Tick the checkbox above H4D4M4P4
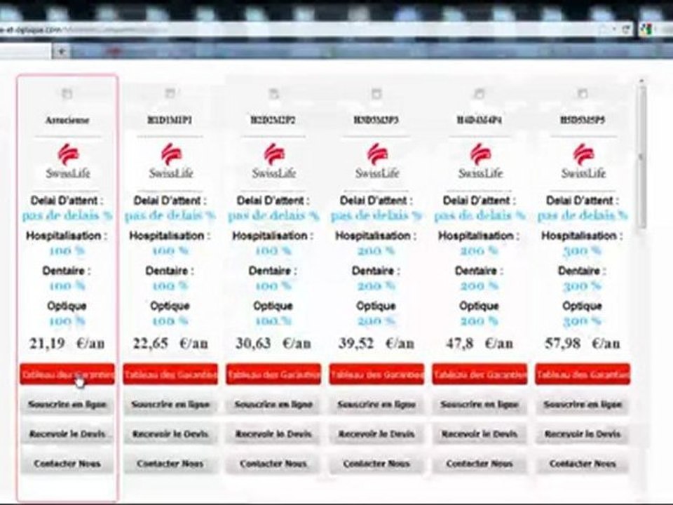The image size is (673, 505). pos(480,93)
